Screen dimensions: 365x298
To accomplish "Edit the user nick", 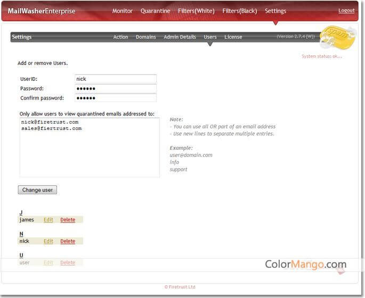I will tap(48, 241).
